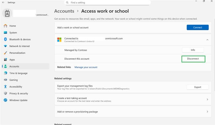Expand provisioning package chevron arrow

(207, 112)
